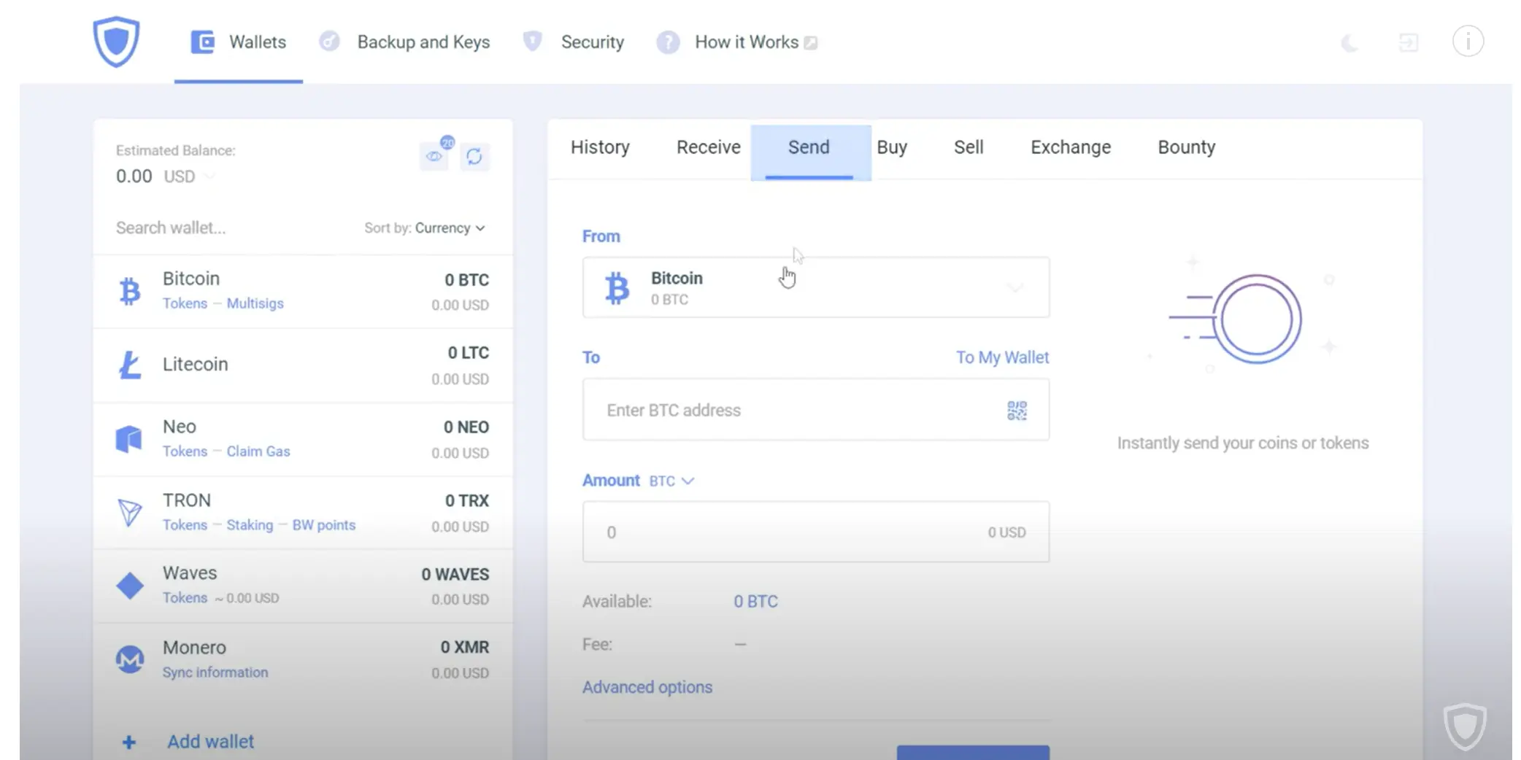This screenshot has width=1521, height=760.
Task: Toggle dark mode moon icon
Action: (1349, 43)
